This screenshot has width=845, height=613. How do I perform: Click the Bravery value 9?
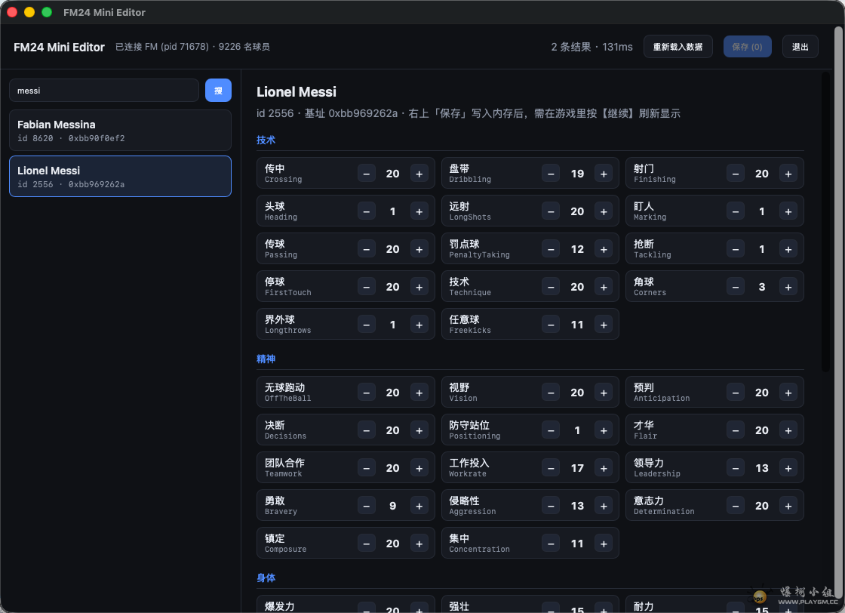tap(393, 506)
